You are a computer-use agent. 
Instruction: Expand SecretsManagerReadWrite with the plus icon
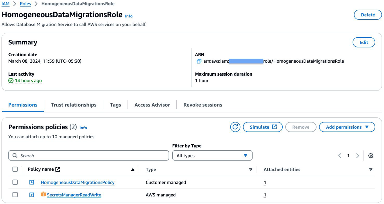(x=32, y=195)
